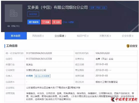The image size is (139, 103).
Task: Click the 认证企业 badge button
Action: (33, 14)
